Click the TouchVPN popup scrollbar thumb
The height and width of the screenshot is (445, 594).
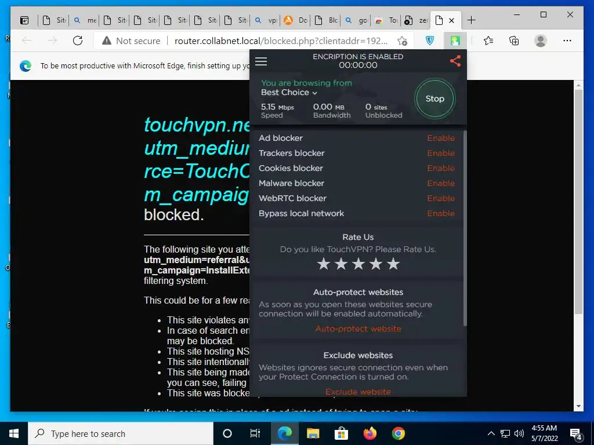465,228
